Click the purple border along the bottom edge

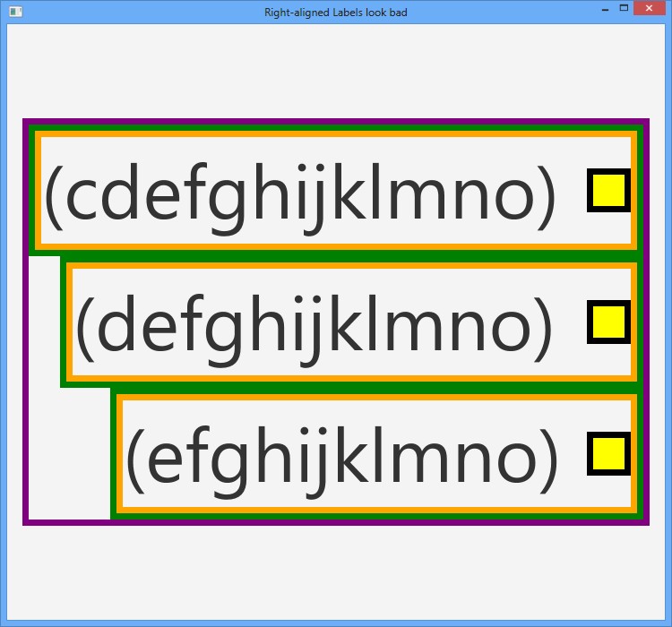point(336,522)
